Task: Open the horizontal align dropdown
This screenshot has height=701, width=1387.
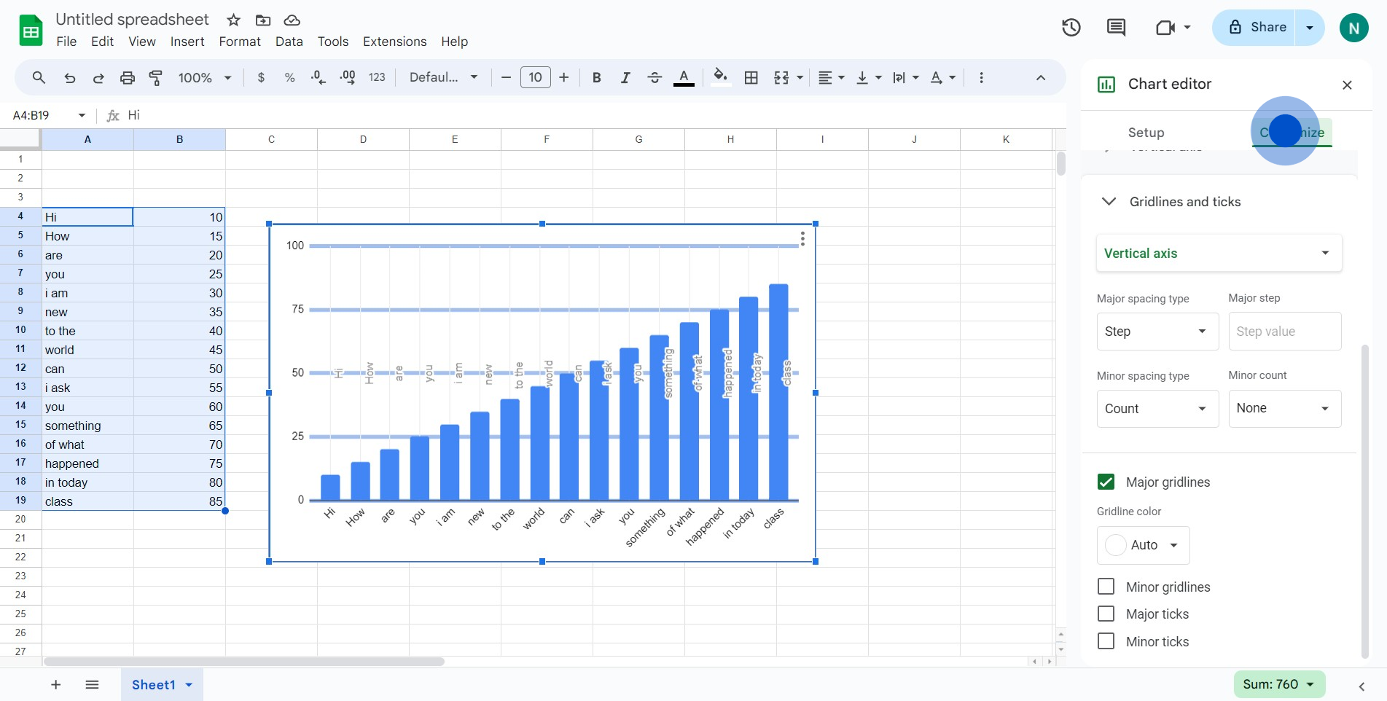Action: click(831, 78)
